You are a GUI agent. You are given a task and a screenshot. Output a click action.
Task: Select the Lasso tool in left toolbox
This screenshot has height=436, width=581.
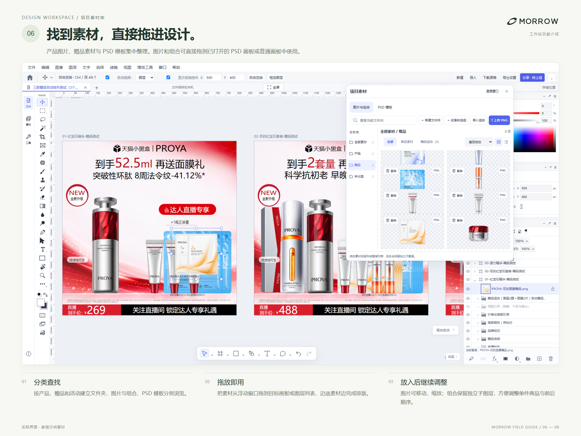42,119
